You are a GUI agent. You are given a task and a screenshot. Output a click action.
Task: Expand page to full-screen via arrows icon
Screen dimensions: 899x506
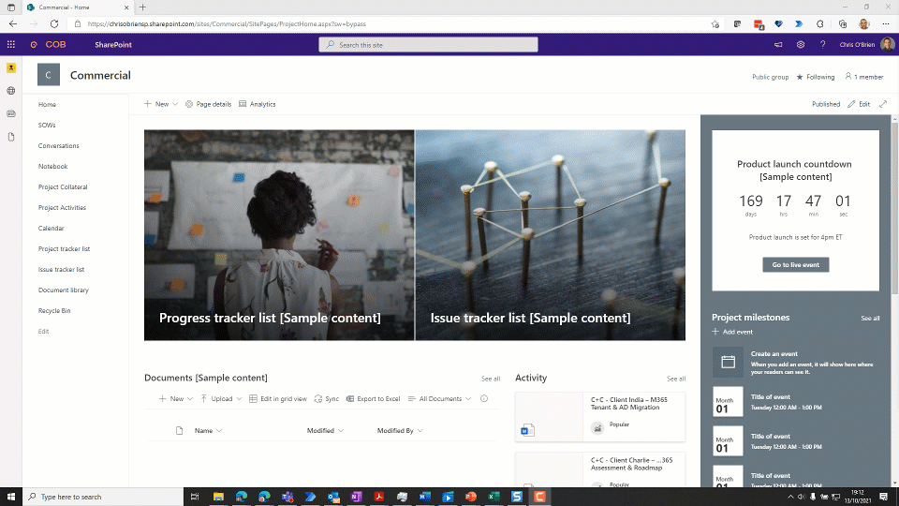(883, 104)
